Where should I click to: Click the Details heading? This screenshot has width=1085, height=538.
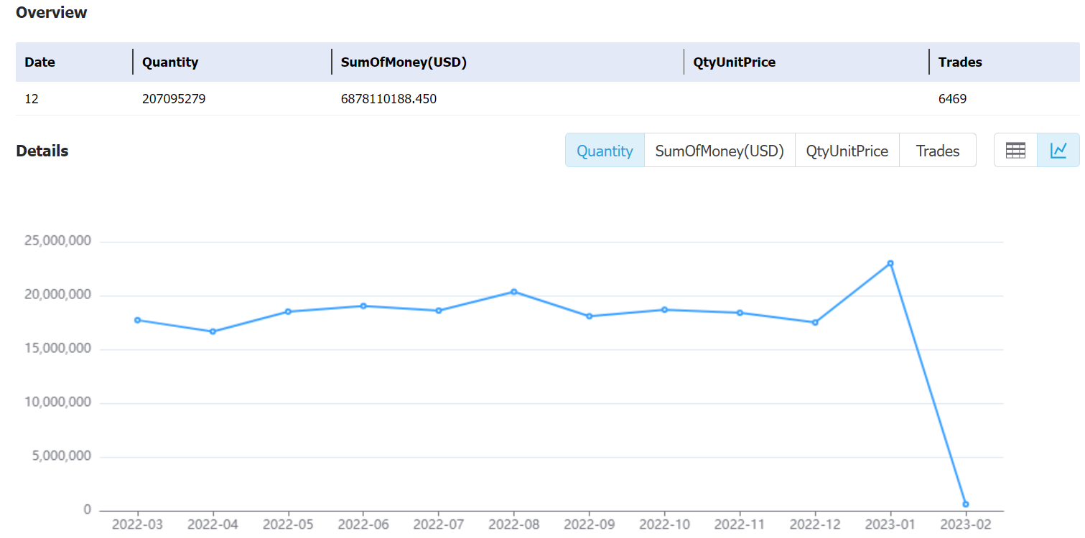42,151
